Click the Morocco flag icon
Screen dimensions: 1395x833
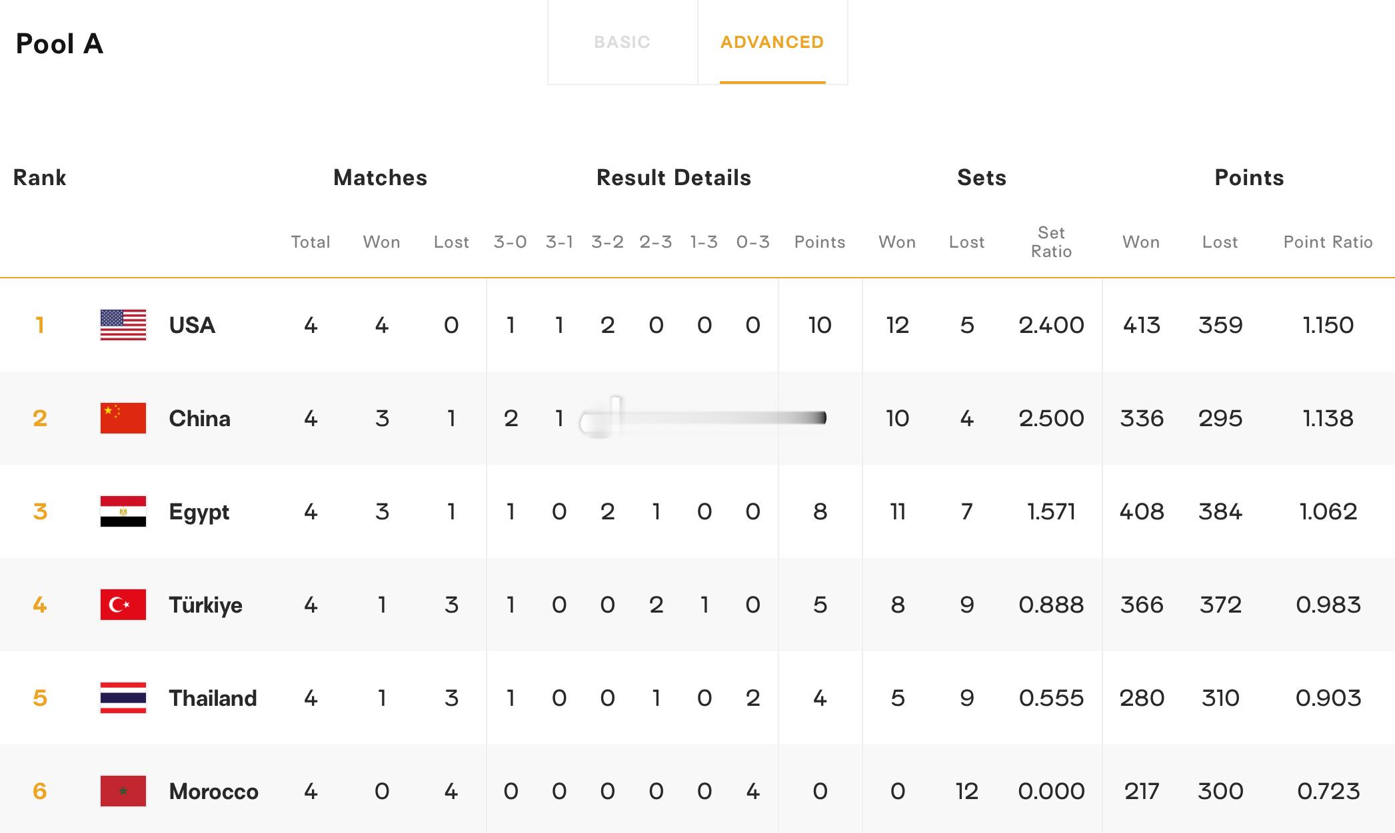[x=123, y=791]
